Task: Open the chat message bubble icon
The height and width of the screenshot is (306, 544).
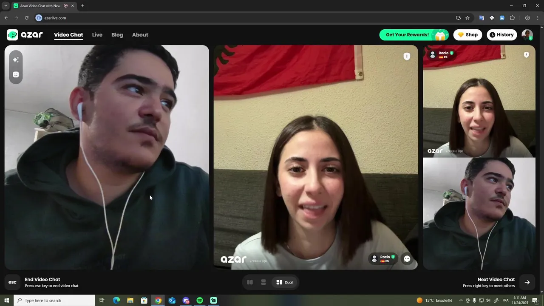Action: [407, 258]
